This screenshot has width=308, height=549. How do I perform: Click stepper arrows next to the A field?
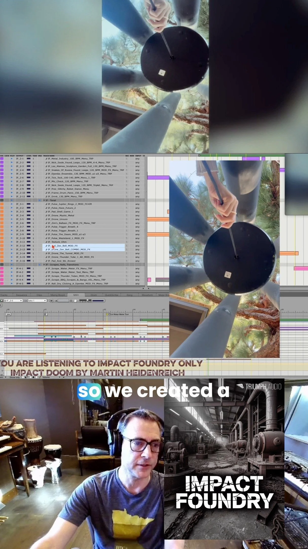pyautogui.click(x=71, y=301)
